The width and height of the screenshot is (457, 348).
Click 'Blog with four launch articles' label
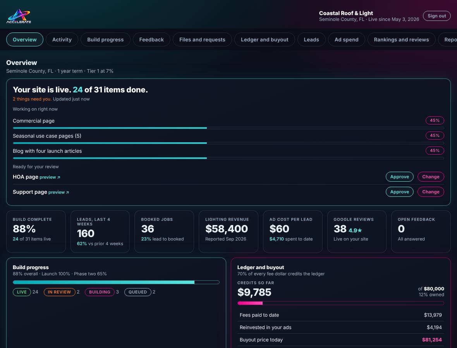(x=47, y=151)
